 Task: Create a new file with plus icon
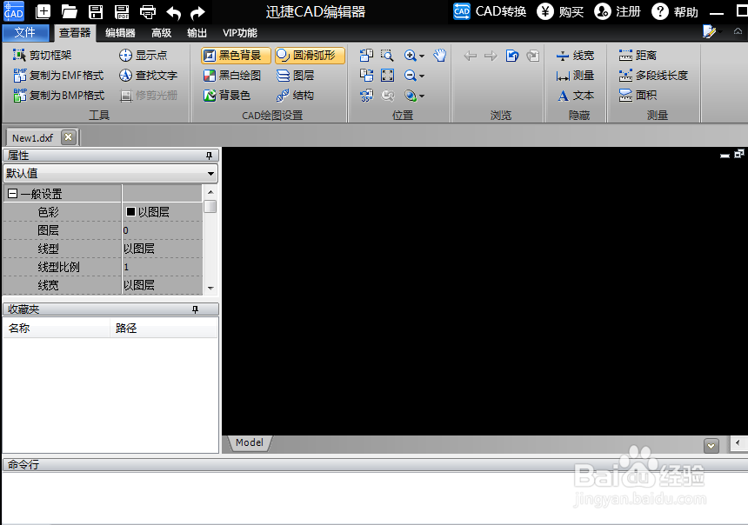[43, 11]
